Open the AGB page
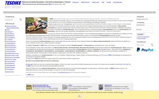 [x=103, y=2]
